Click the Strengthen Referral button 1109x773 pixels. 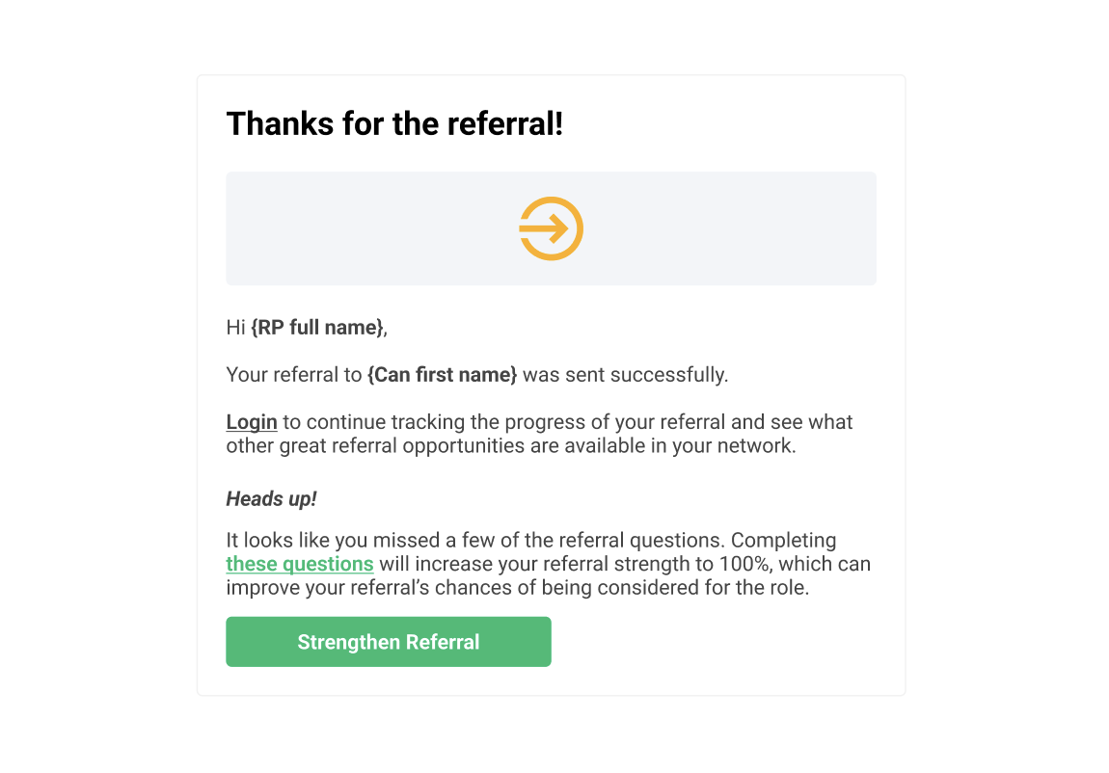389,642
